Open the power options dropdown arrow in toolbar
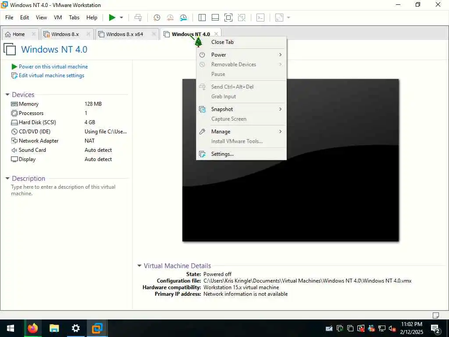Image resolution: width=449 pixels, height=337 pixels. [x=121, y=18]
